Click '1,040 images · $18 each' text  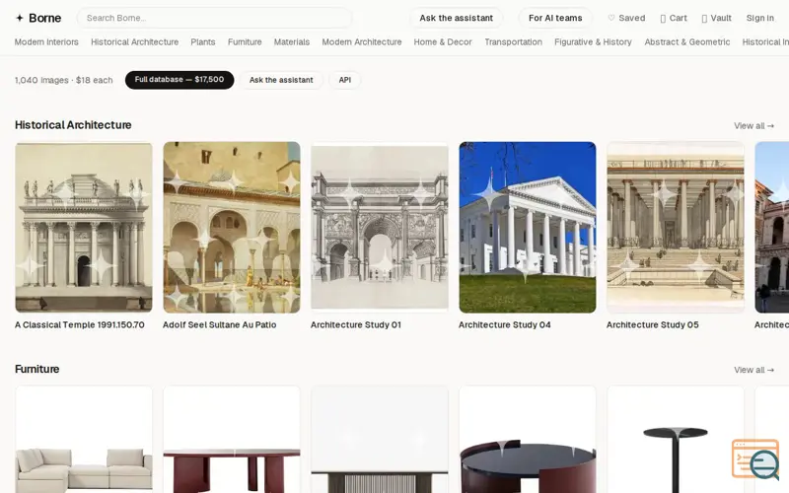coord(63,80)
